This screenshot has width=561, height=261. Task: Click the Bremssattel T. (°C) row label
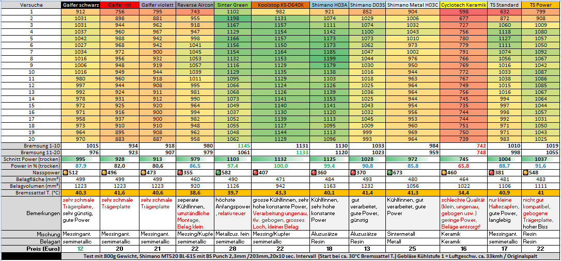pyautogui.click(x=31, y=193)
